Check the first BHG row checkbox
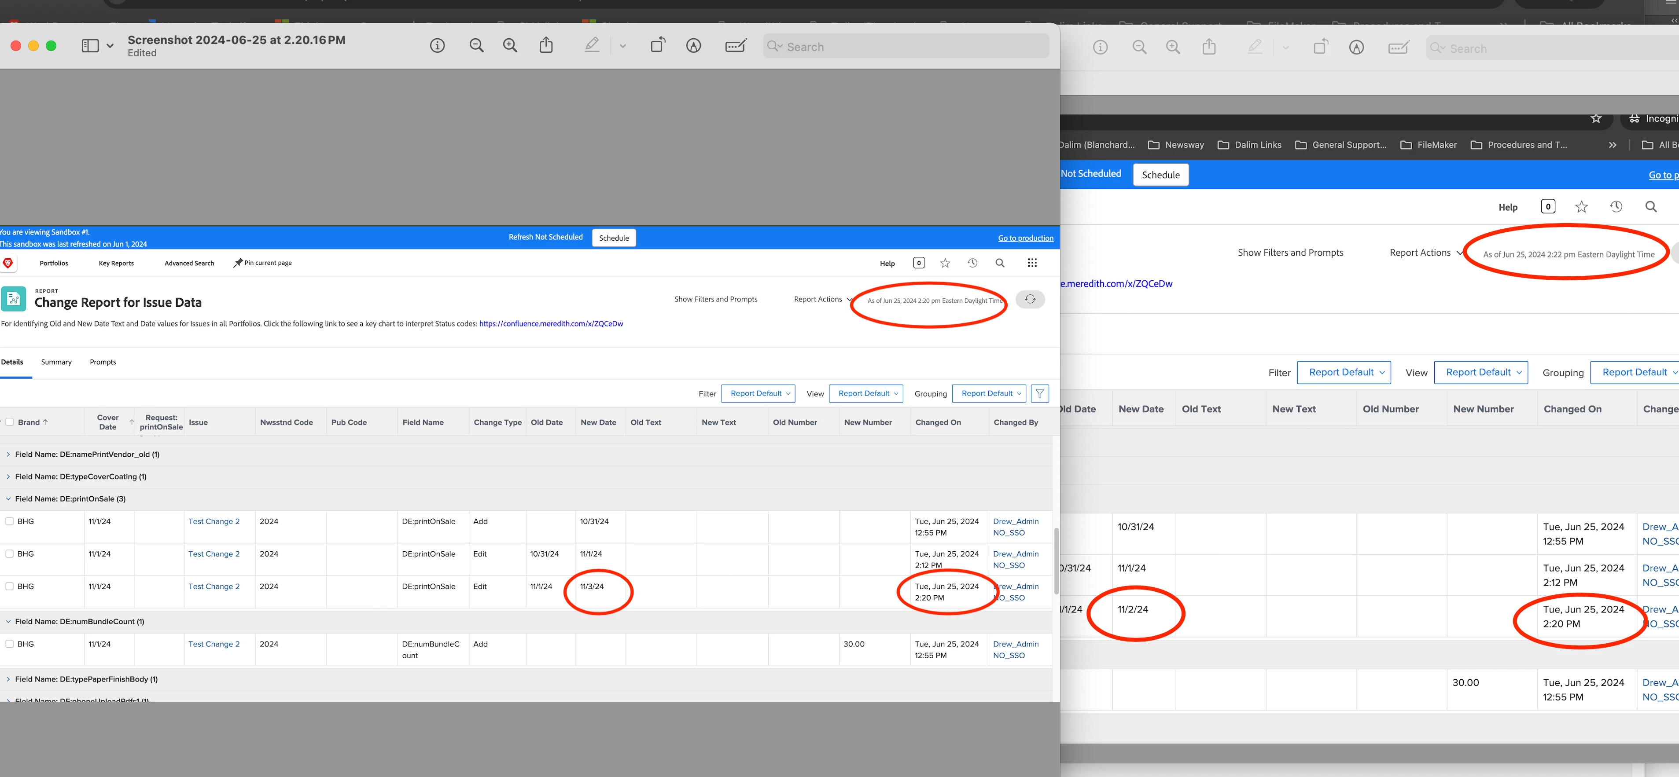Image resolution: width=1679 pixels, height=777 pixels. 10,521
